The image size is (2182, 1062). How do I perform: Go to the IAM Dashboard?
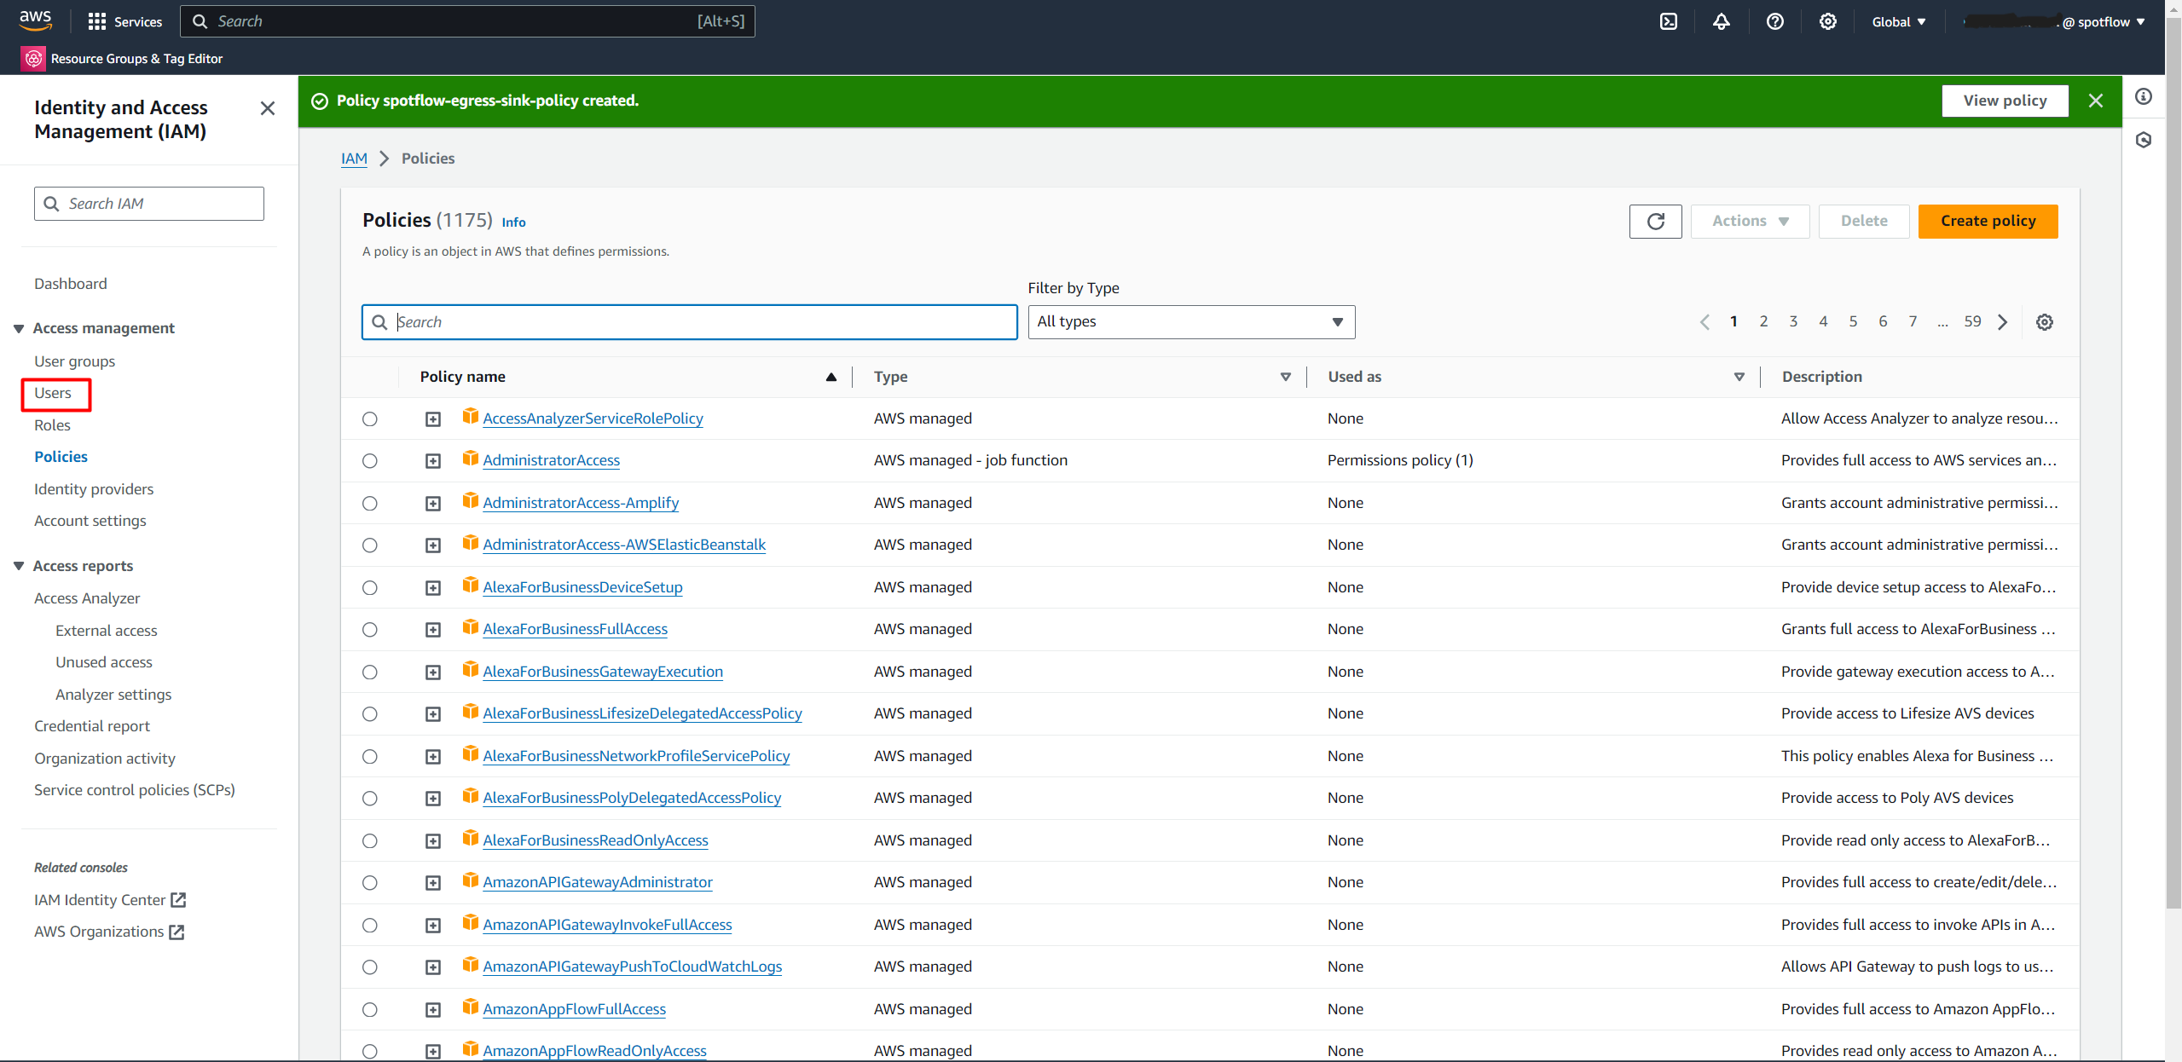(71, 284)
